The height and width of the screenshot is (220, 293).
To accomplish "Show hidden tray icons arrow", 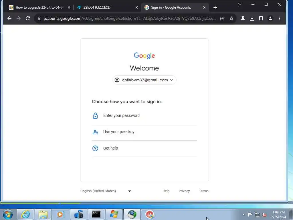I will tap(243, 215).
